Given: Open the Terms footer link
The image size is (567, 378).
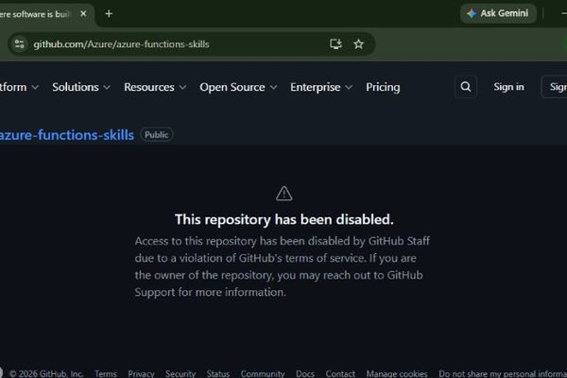Looking at the screenshot, I should pos(106,373).
